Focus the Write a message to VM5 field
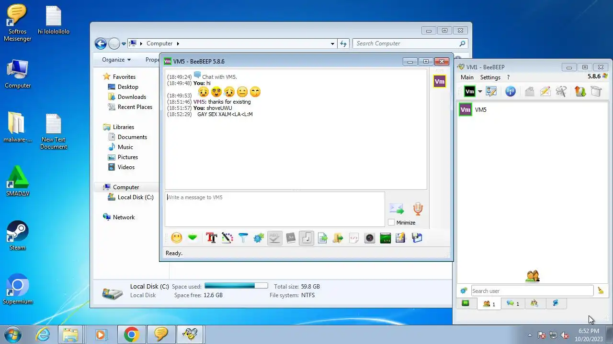The height and width of the screenshot is (344, 613). pos(274,209)
